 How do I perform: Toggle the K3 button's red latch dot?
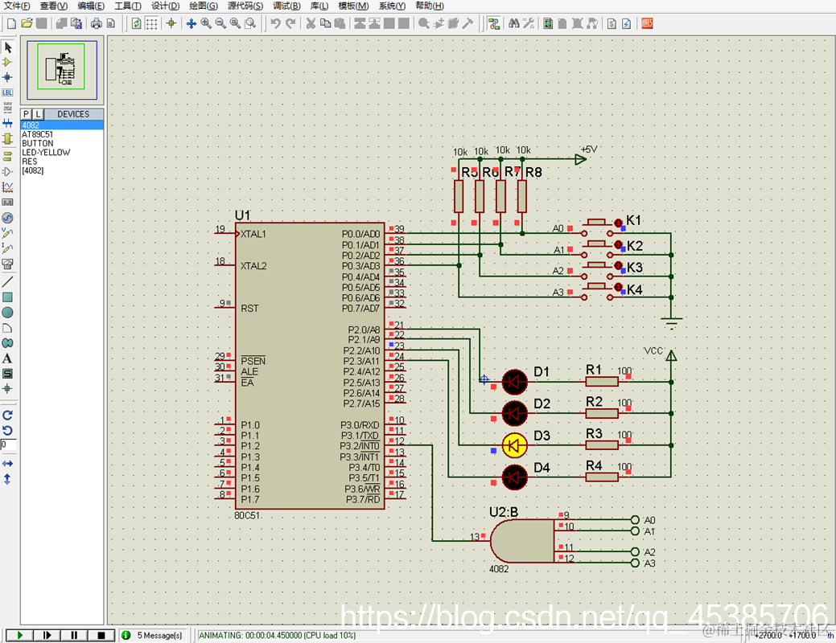click(618, 265)
